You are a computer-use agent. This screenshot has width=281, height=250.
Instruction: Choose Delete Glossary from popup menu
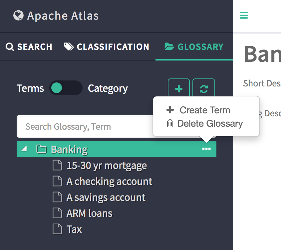[209, 124]
